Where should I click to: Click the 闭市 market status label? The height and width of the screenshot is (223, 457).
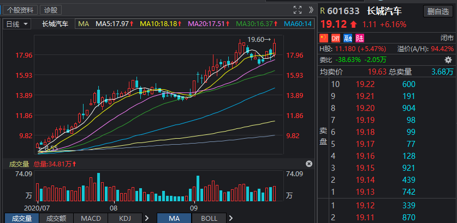tap(447, 38)
